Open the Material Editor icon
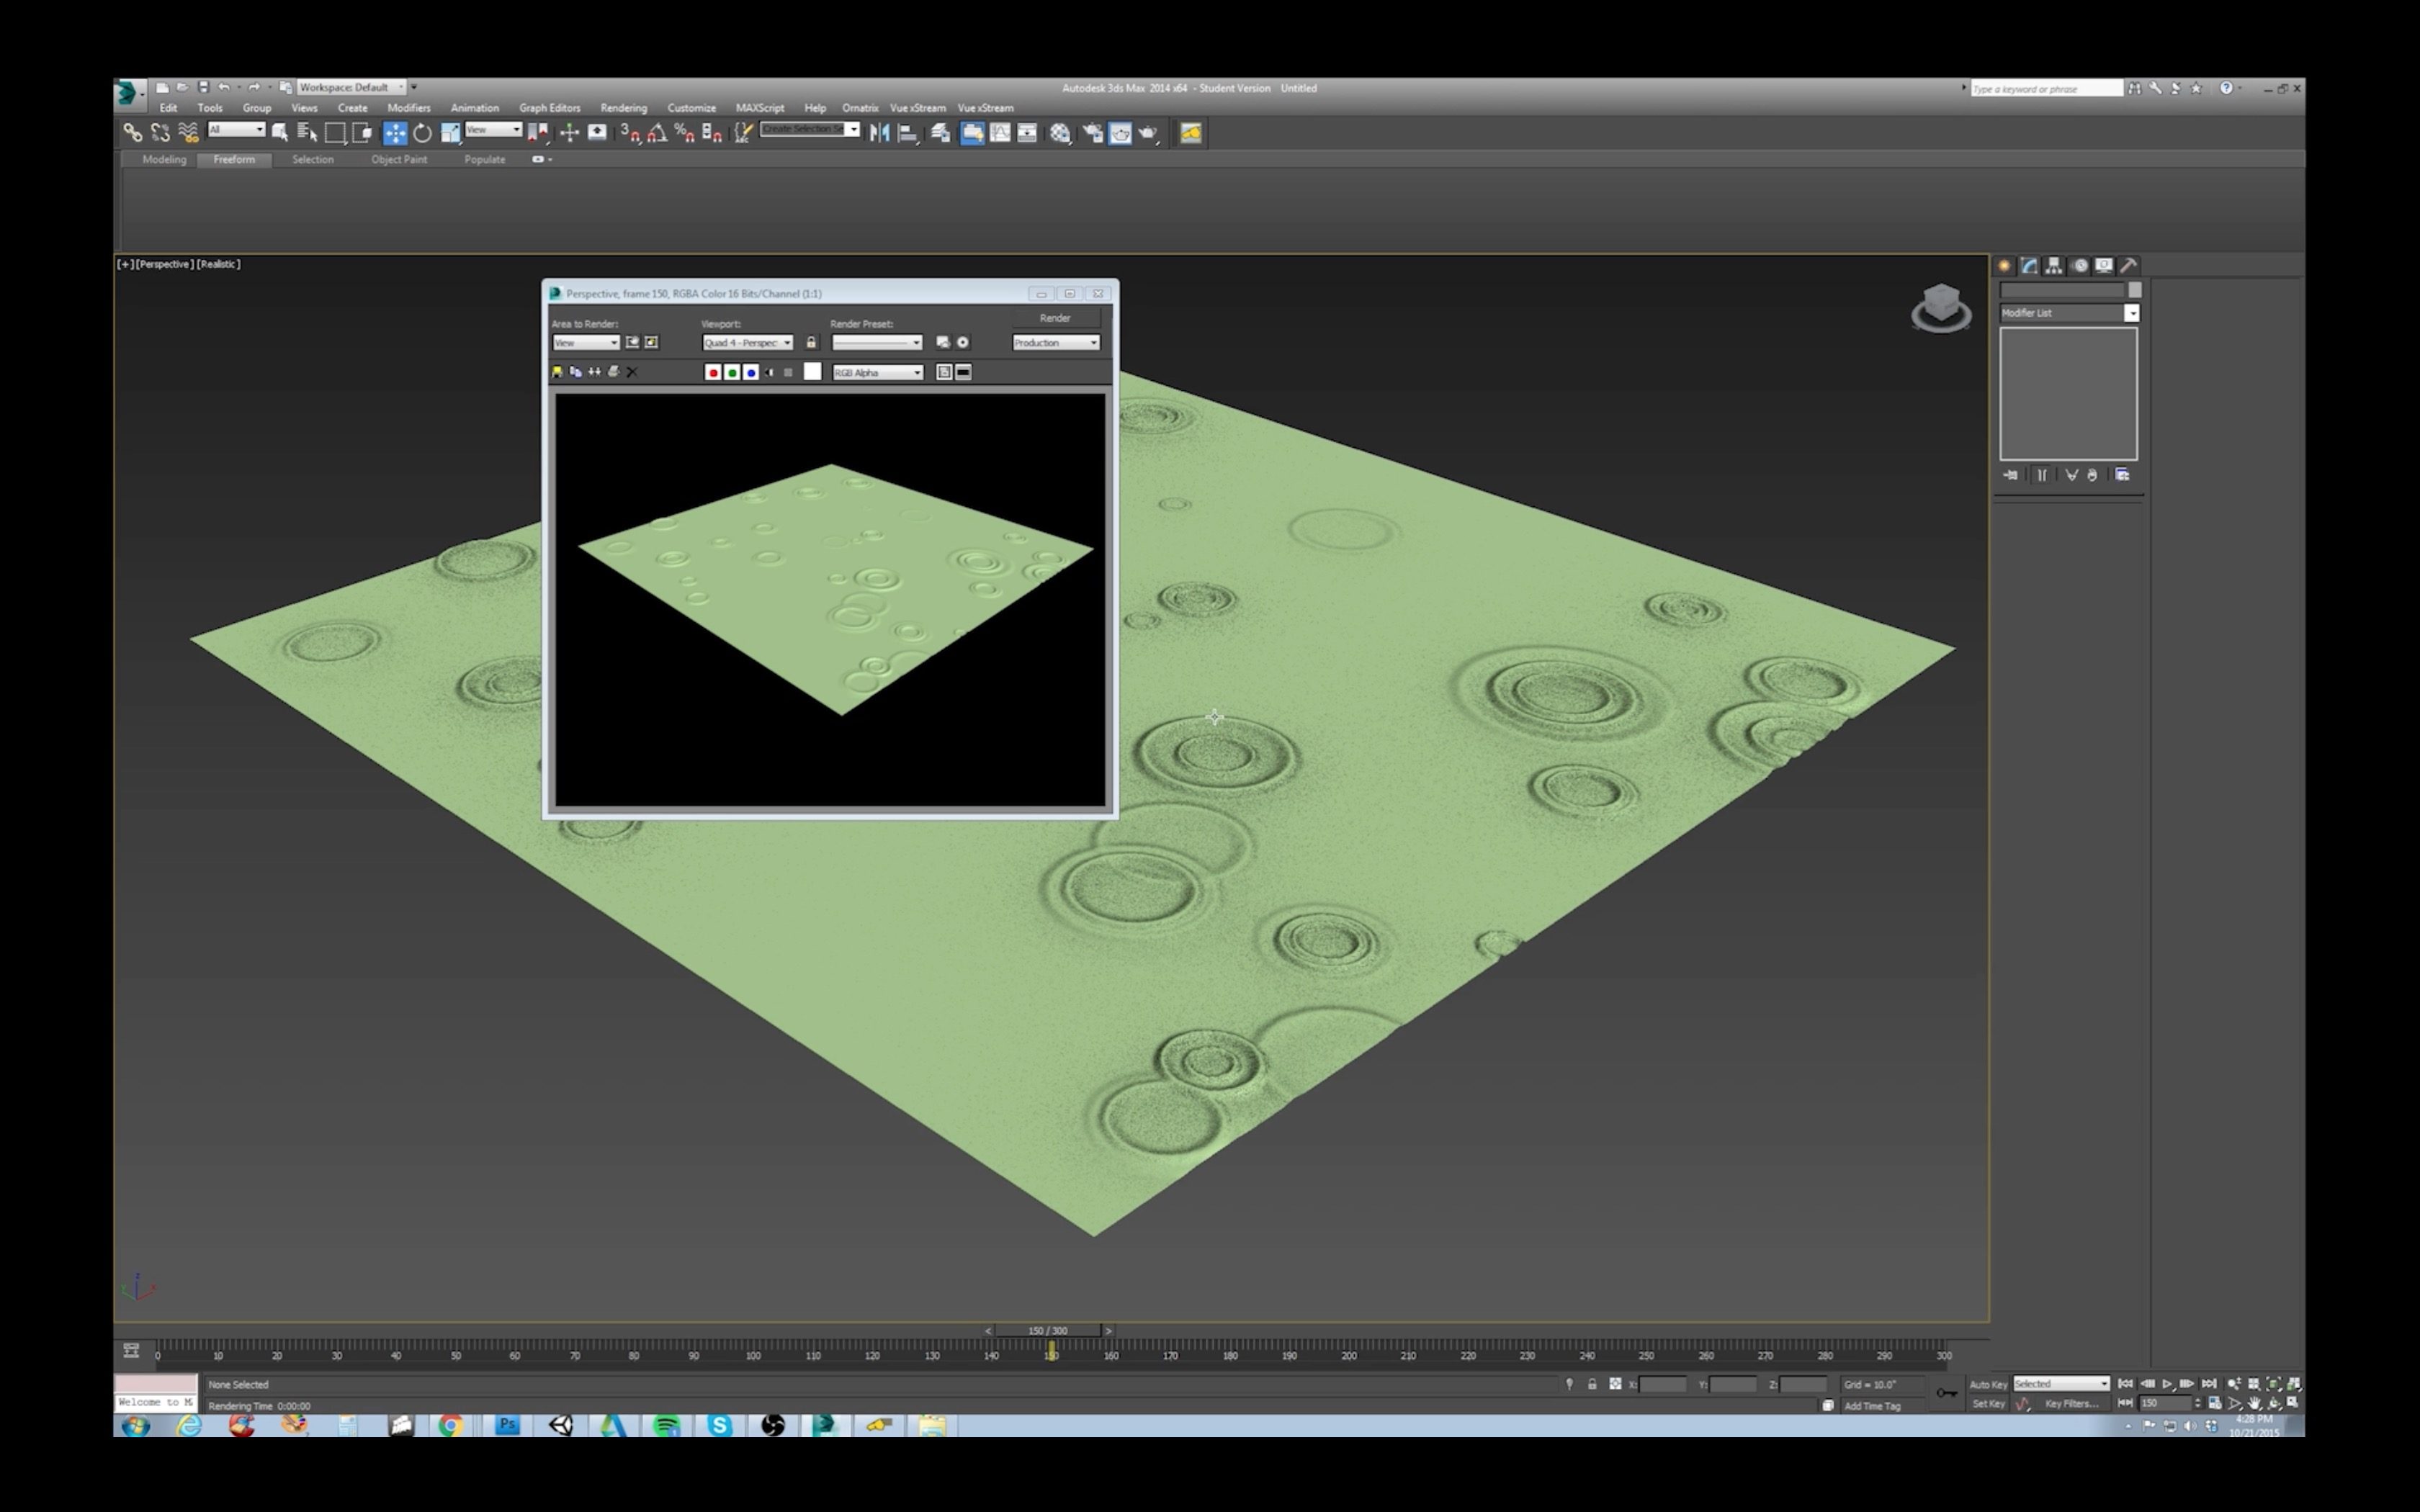This screenshot has width=2420, height=1512. [1060, 132]
